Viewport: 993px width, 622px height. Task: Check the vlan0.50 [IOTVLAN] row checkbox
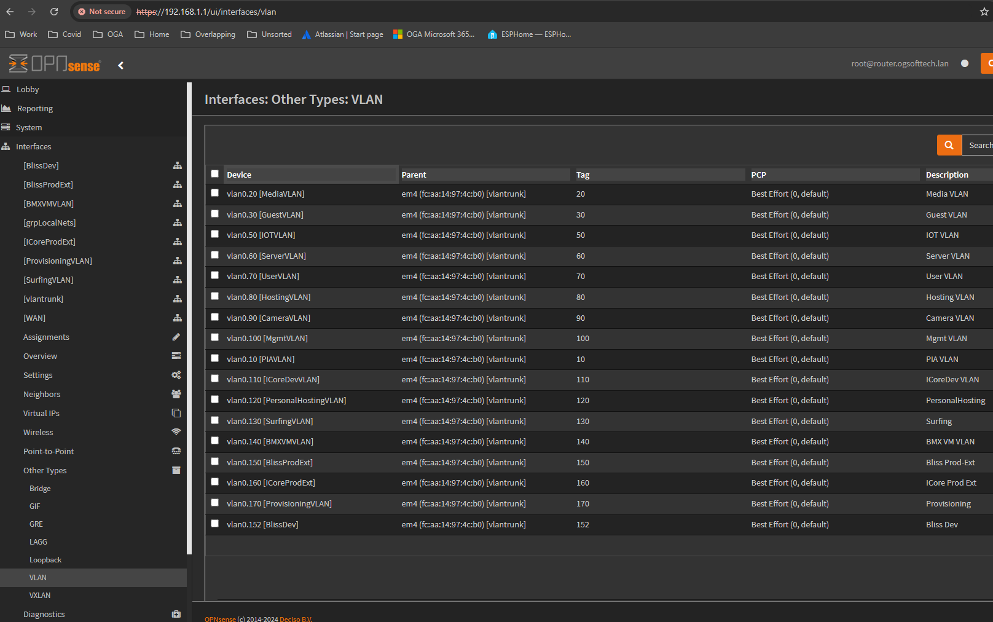(x=215, y=234)
